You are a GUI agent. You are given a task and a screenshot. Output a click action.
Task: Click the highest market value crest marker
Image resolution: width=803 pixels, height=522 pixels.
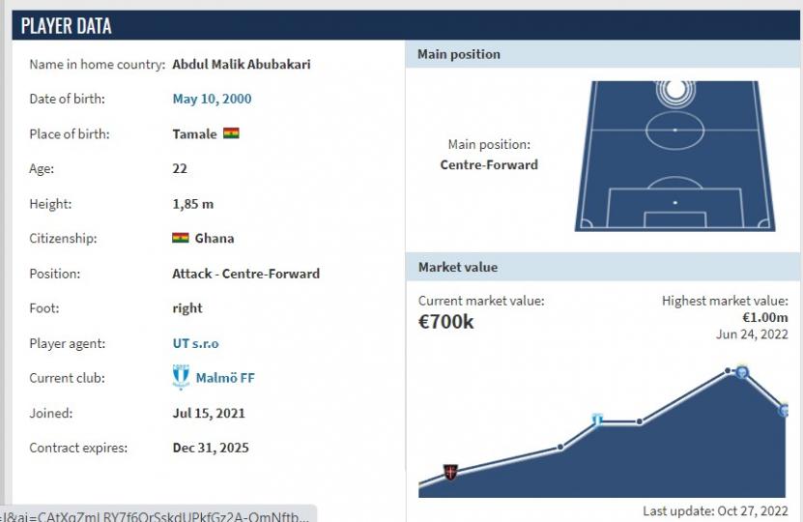point(742,372)
